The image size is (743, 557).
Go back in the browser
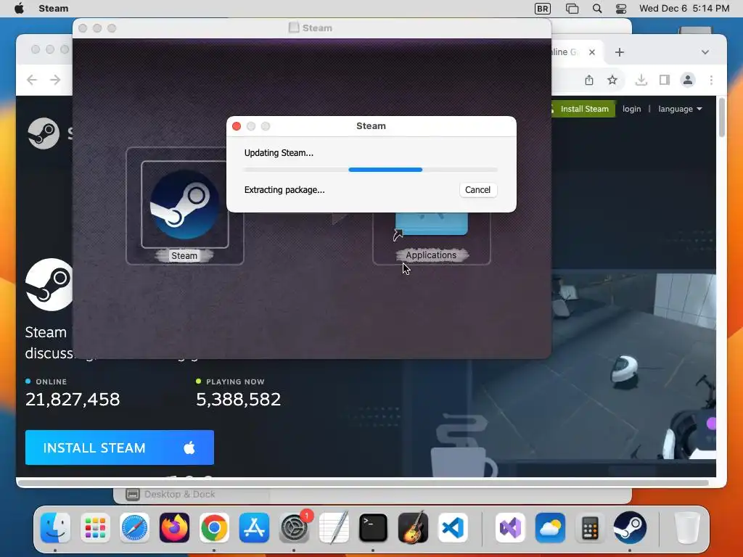coord(32,80)
